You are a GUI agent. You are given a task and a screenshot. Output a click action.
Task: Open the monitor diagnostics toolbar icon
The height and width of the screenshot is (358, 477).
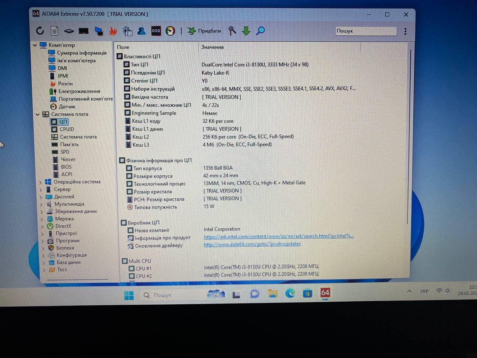tap(99, 31)
